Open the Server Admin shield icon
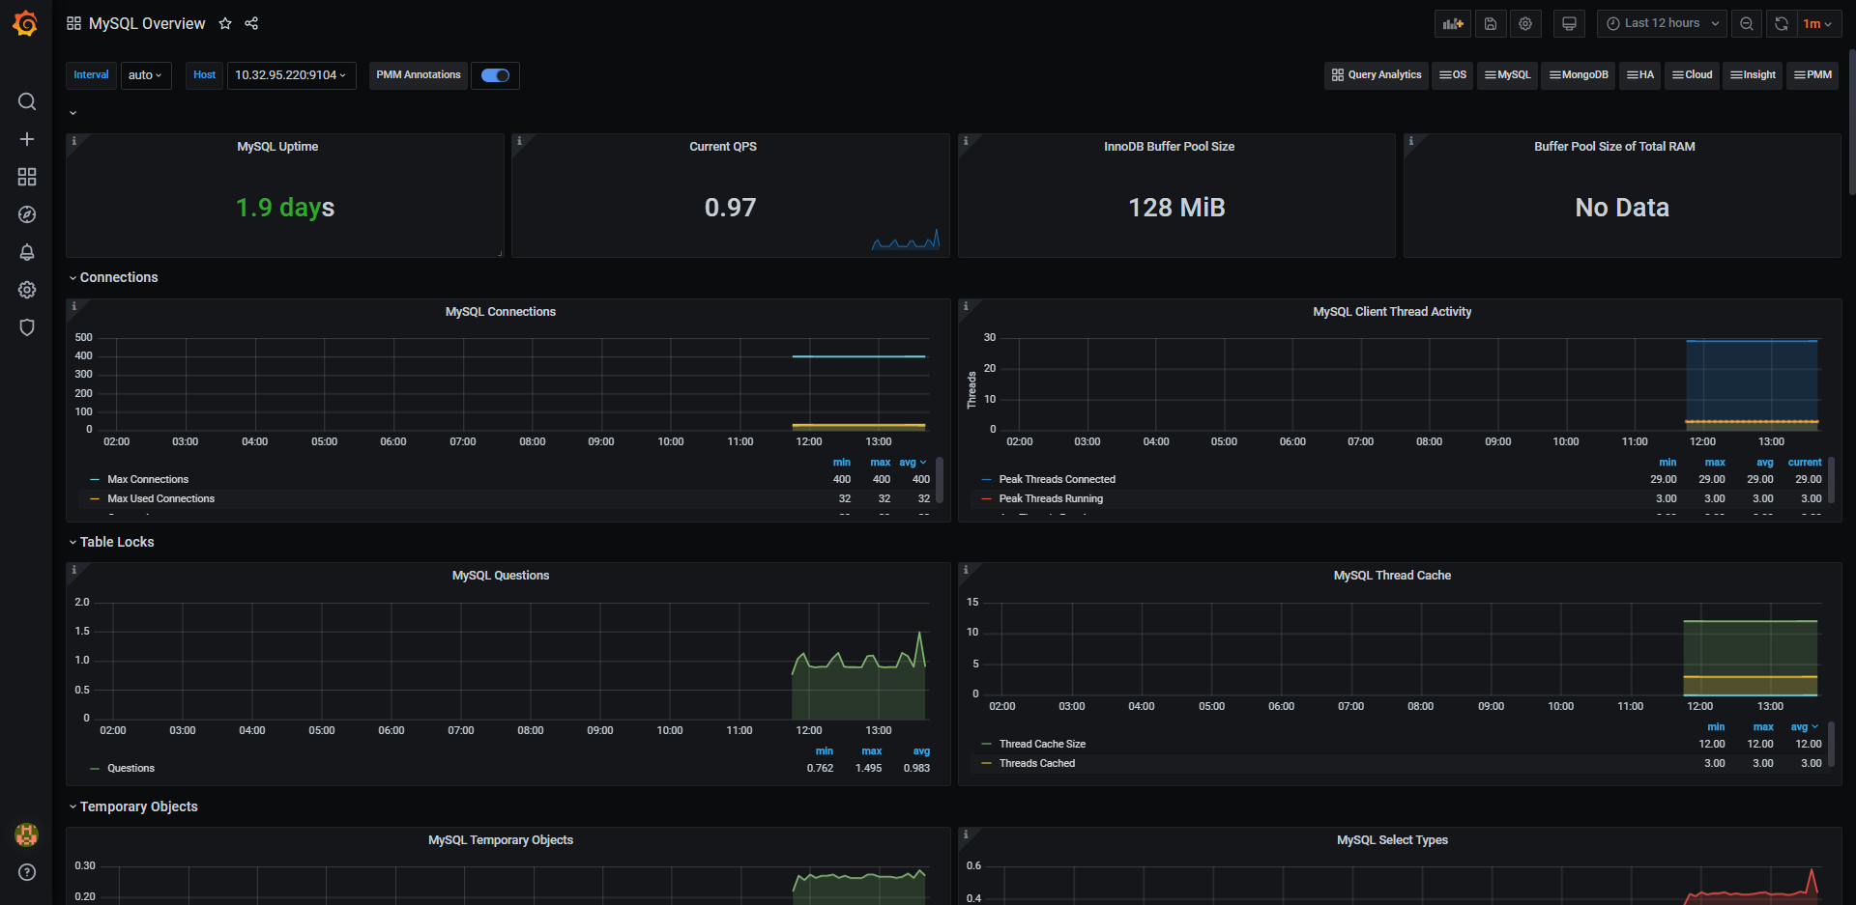 coord(27,327)
